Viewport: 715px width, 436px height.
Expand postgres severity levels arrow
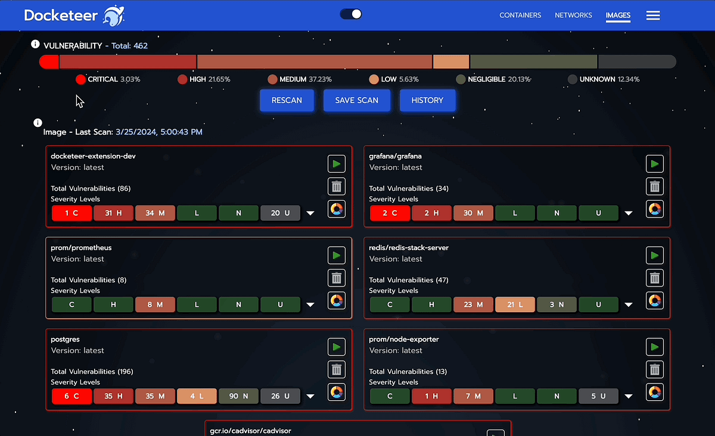click(310, 396)
